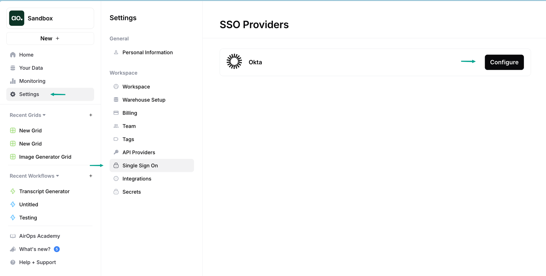Viewport: 546px width, 276px height.
Task: Click the Help + Support question icon
Action: 13,262
